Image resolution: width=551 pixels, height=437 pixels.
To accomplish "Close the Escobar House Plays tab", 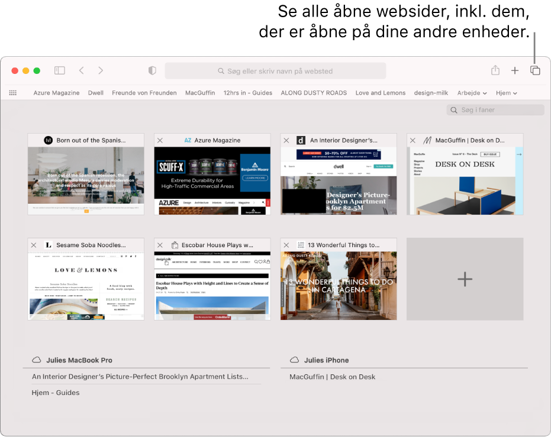I will click(x=160, y=245).
